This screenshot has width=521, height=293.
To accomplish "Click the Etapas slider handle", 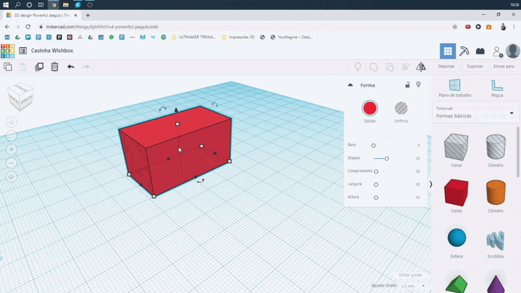I will [387, 159].
